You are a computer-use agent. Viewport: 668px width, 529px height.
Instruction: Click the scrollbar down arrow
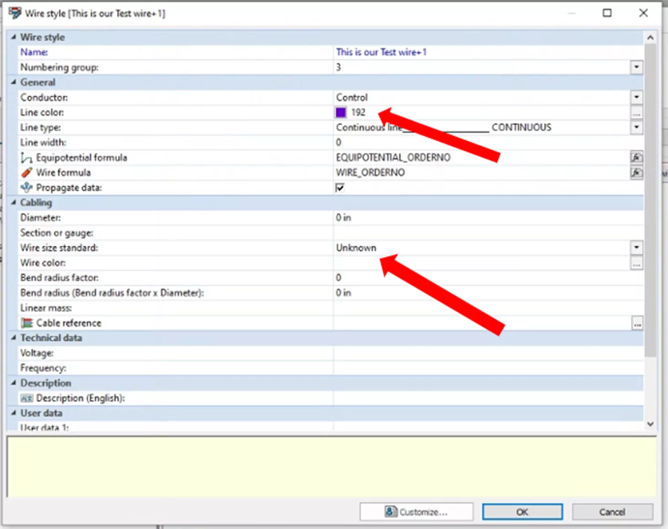coord(650,424)
